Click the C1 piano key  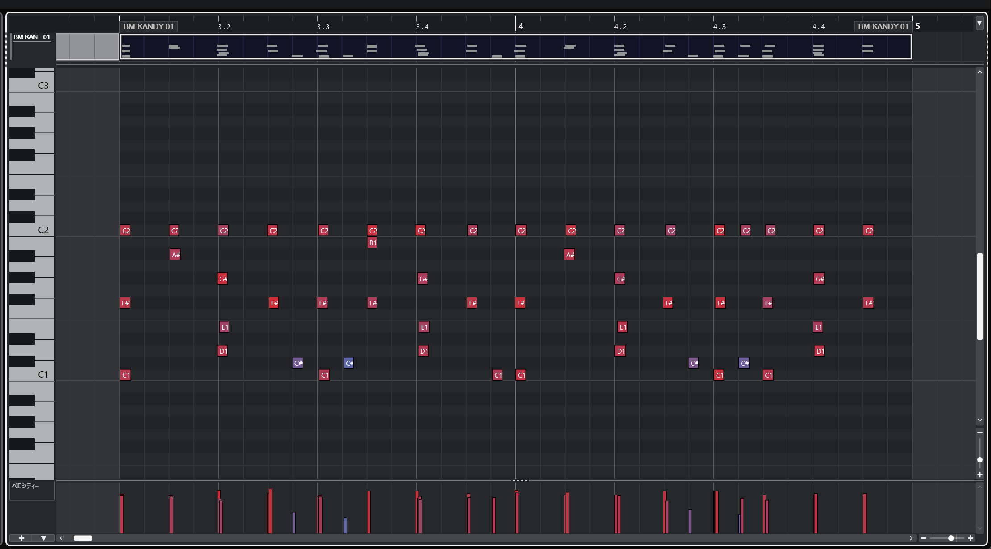(x=43, y=375)
